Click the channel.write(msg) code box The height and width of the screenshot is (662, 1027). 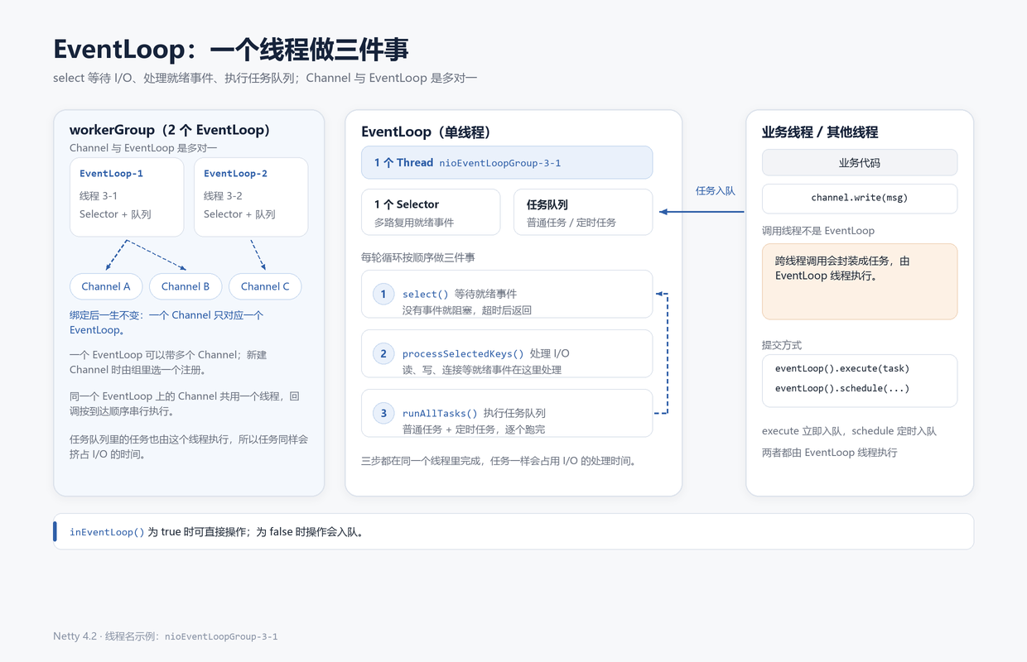point(860,199)
